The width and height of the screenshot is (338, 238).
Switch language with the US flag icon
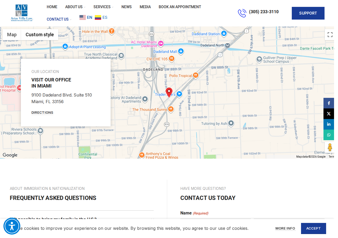[83, 17]
